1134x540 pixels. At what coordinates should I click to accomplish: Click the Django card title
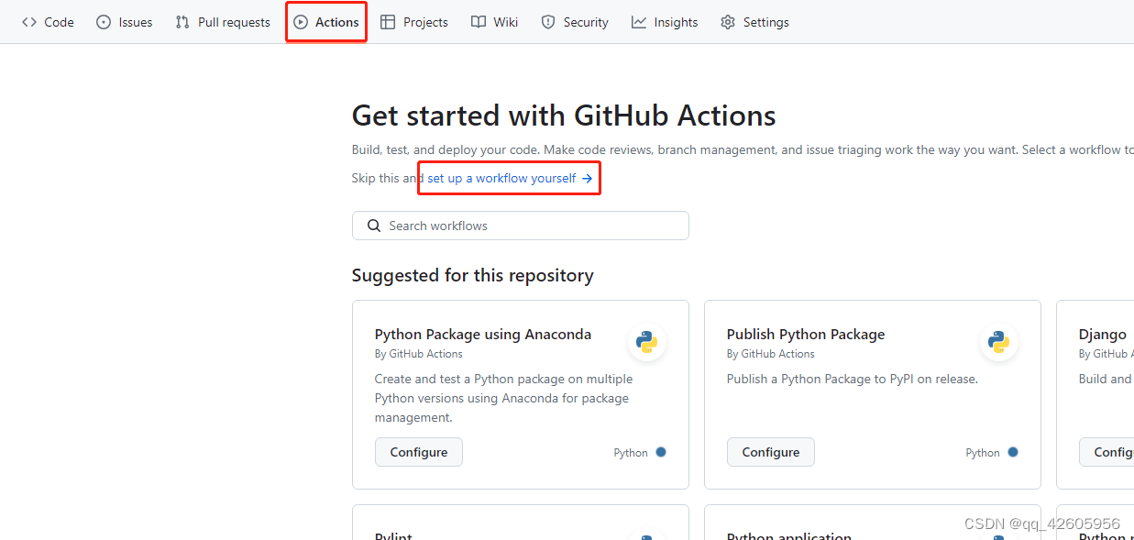1103,334
